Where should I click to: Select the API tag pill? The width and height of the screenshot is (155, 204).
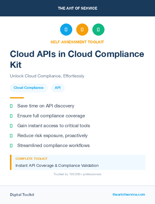point(58,88)
